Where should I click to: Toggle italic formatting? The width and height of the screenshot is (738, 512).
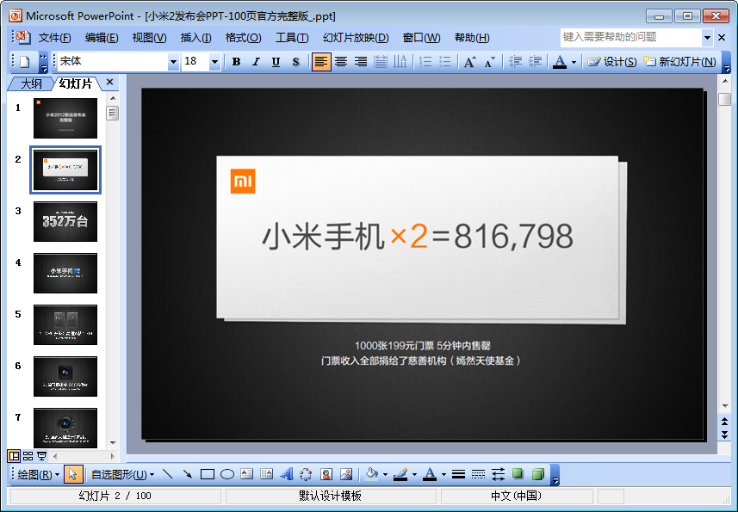(x=256, y=62)
